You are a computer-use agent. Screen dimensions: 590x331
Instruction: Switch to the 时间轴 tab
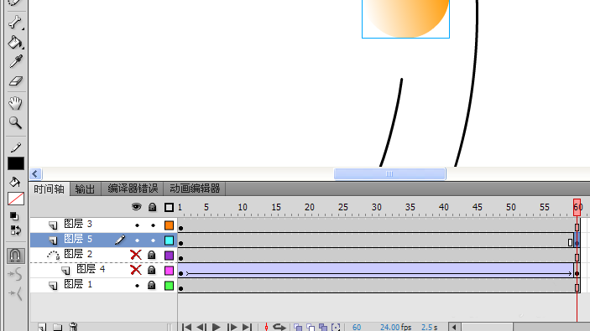pos(49,189)
